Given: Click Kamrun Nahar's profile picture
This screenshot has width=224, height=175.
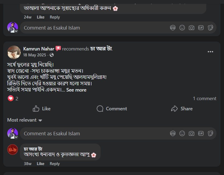Looking at the screenshot, I should 14,52.
